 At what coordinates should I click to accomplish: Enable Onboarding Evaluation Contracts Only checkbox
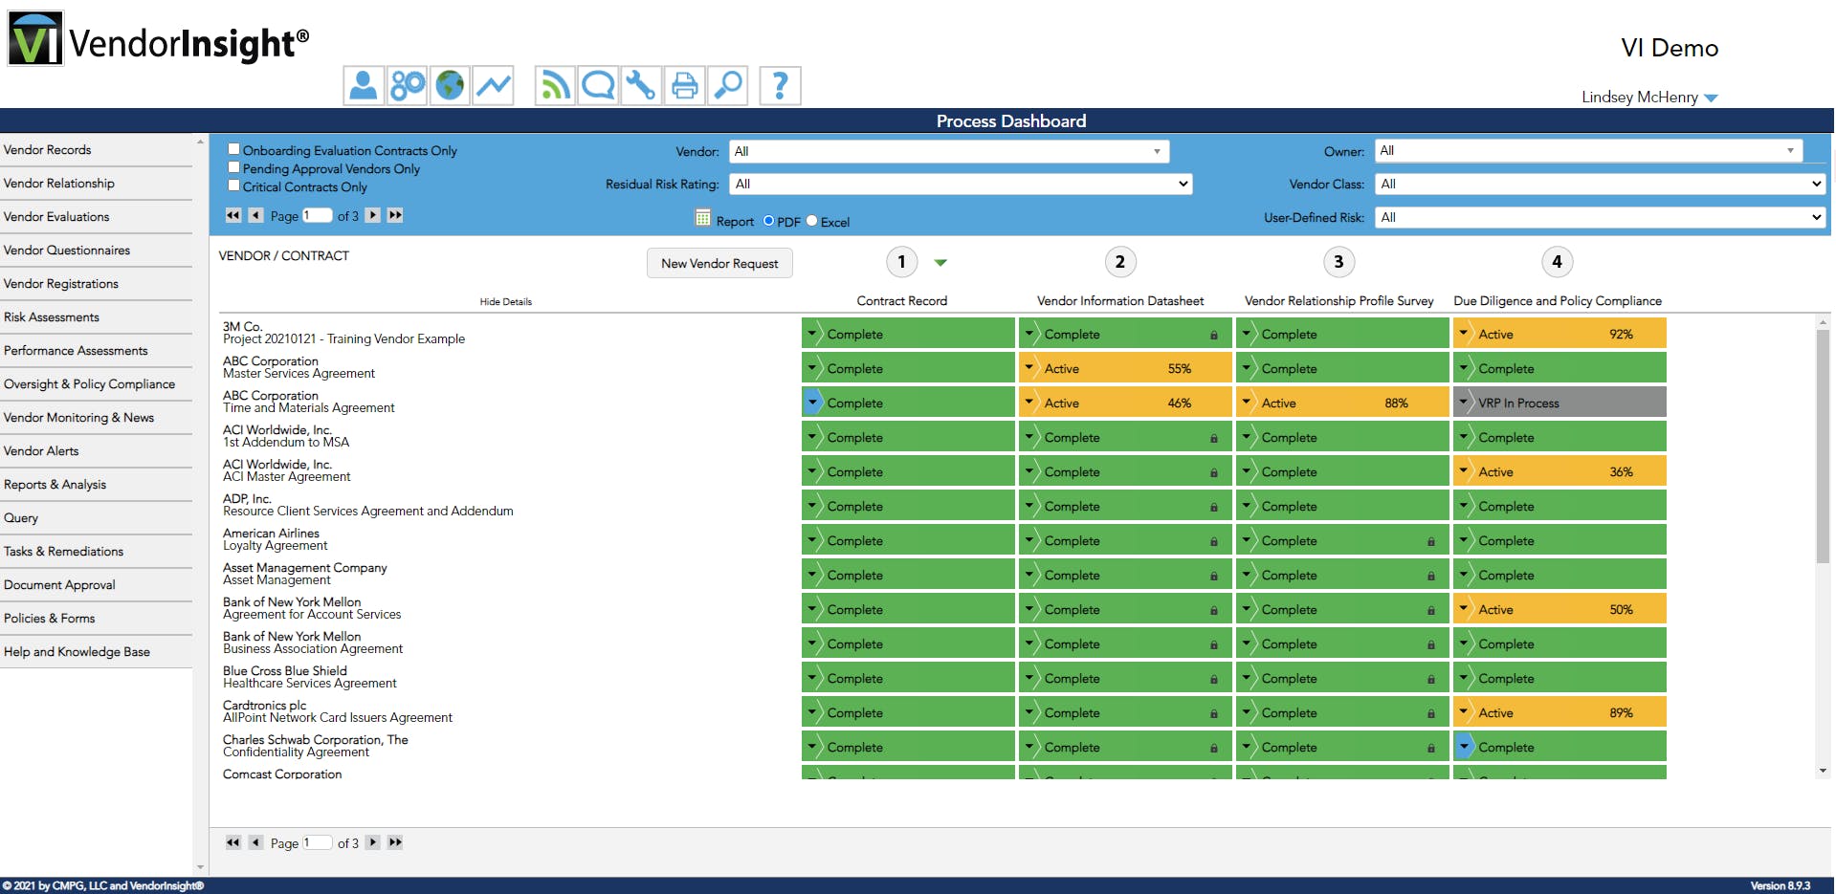click(x=233, y=149)
